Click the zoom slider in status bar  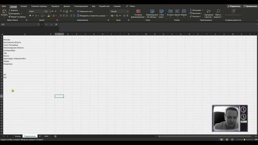(x=244, y=140)
